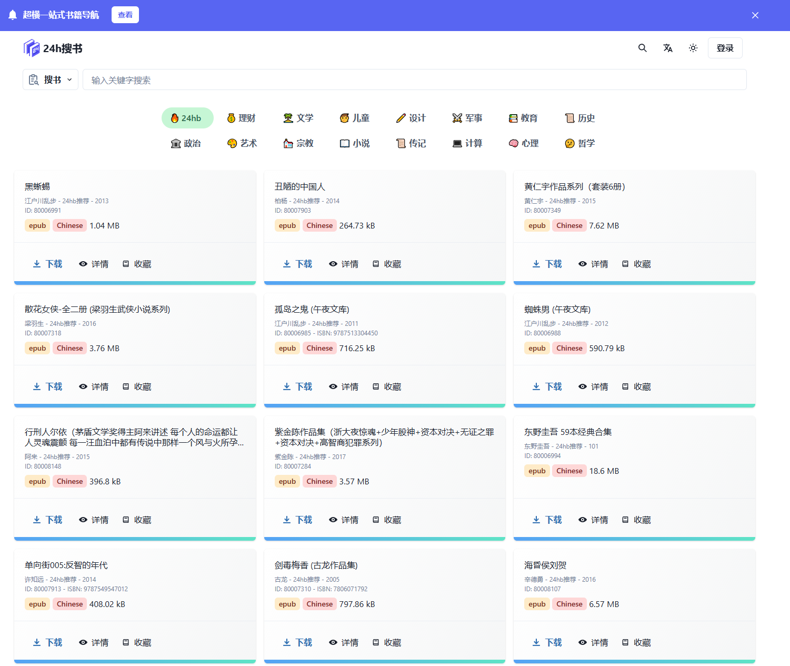Save 黄仁宇作品系列 to favorites
The width and height of the screenshot is (790, 666).
(x=636, y=264)
